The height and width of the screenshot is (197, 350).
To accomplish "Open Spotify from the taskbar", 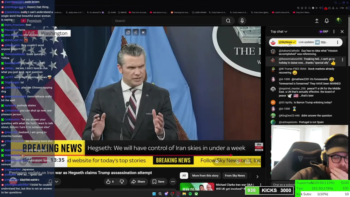I will [x=190, y=194].
